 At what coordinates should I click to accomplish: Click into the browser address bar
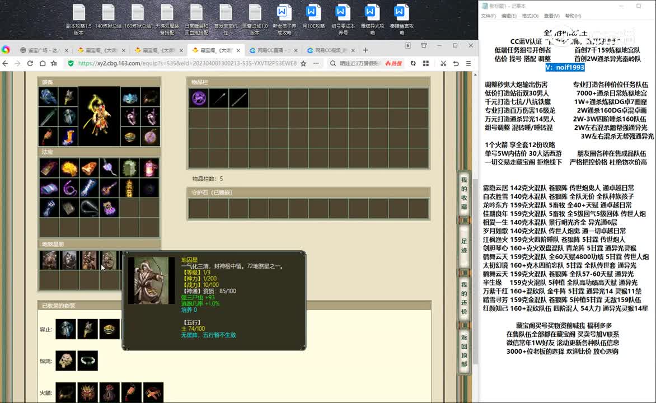tap(188, 63)
